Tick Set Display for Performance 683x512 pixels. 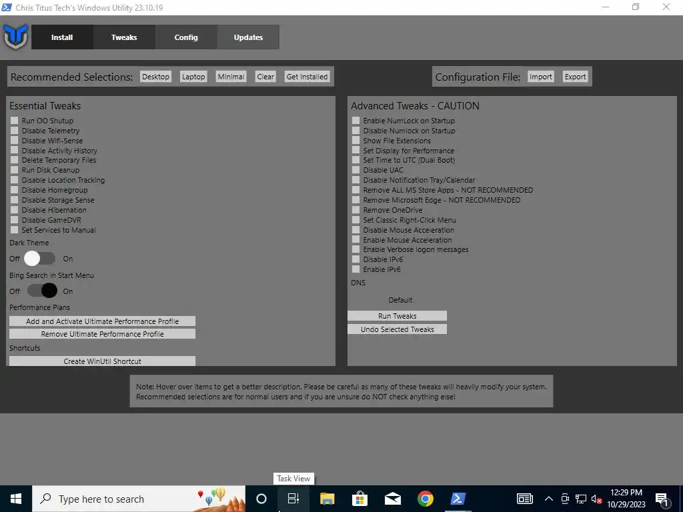pyautogui.click(x=356, y=150)
